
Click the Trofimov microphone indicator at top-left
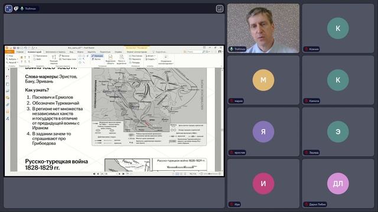(x=22, y=9)
